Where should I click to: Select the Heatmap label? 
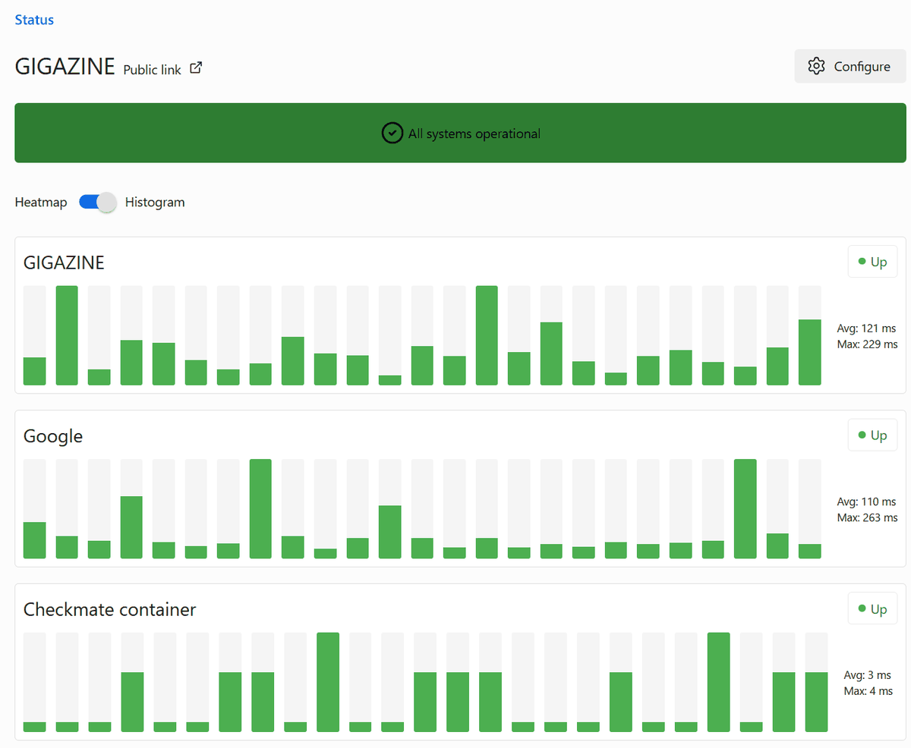(41, 203)
